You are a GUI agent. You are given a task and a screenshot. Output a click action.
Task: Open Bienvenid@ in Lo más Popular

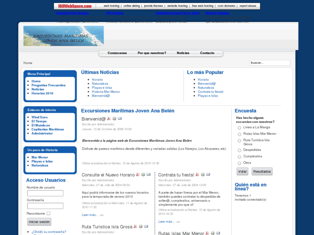pos(206,84)
